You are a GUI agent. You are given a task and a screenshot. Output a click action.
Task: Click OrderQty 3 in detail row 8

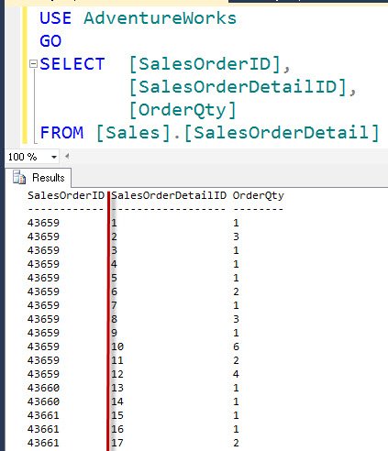click(236, 319)
